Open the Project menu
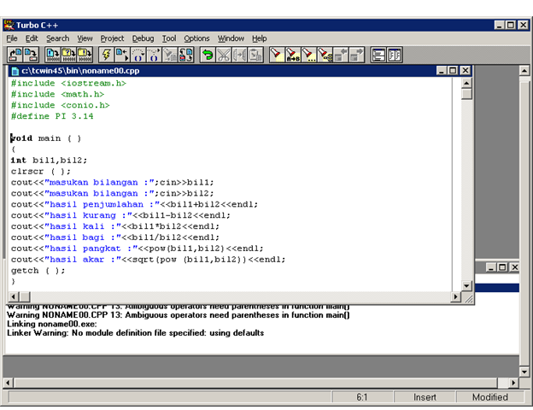This screenshot has width=533, height=410. pyautogui.click(x=112, y=38)
